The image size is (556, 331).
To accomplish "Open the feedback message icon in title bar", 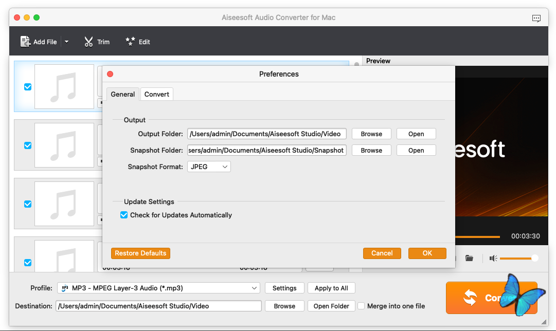I will click(x=536, y=18).
